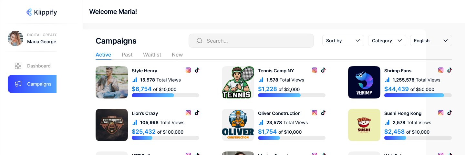465x155 pixels.
Task: Open the Shrimp Fans campaign title
Action: (x=398, y=71)
